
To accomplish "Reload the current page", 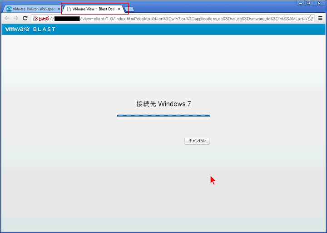I will pyautogui.click(x=25, y=18).
